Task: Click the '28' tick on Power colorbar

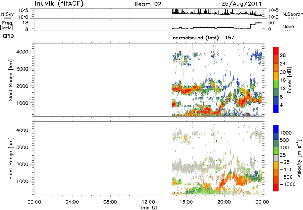Action: (283, 55)
